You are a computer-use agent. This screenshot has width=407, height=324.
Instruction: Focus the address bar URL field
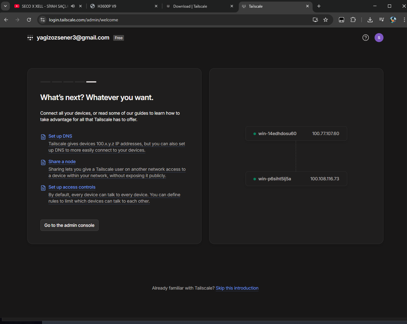coord(178,20)
